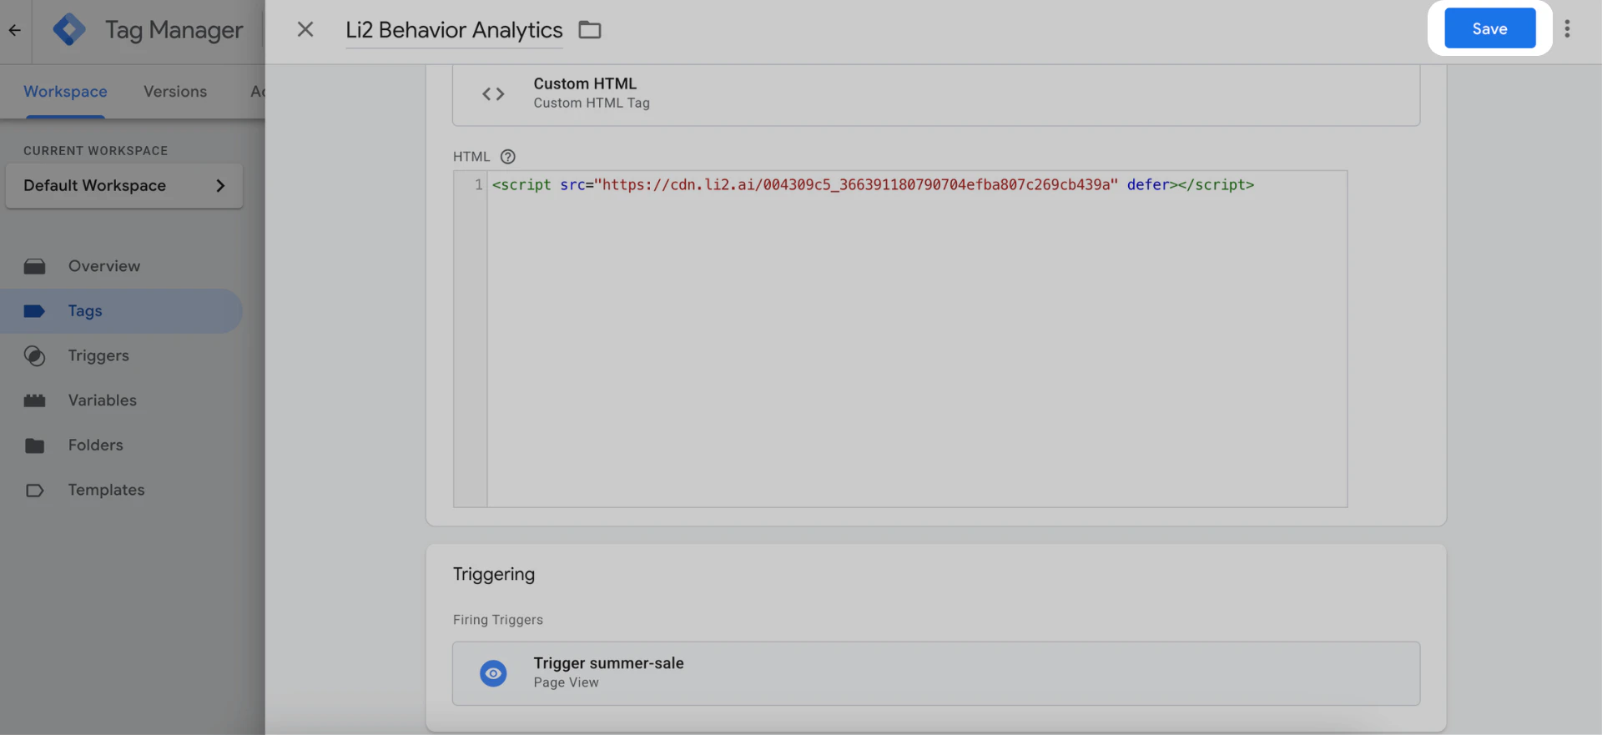Viewport: 1602px width, 735px height.
Task: Click inside the HTML code editor
Action: click(917, 339)
